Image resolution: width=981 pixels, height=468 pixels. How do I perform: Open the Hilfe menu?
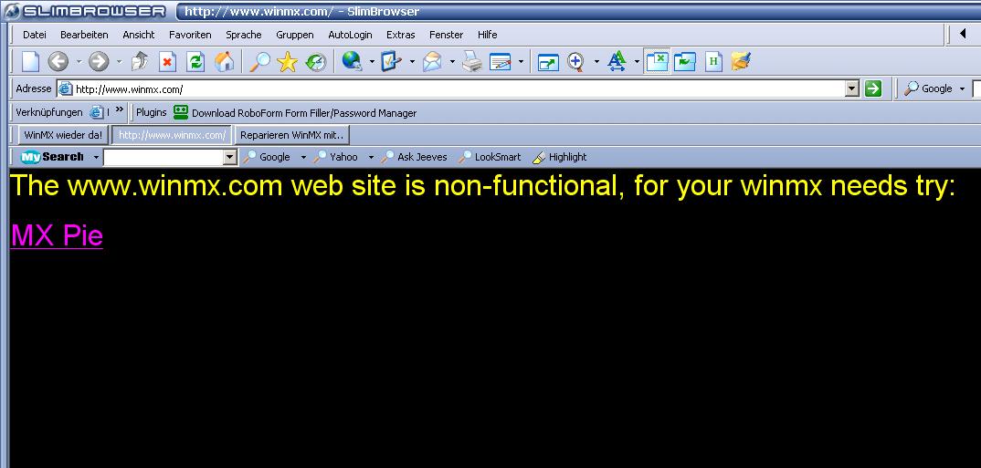point(488,35)
